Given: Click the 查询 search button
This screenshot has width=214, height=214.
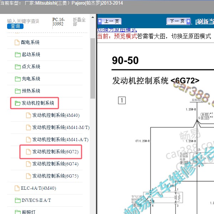Looking at the screenshot, I should tap(15, 26).
